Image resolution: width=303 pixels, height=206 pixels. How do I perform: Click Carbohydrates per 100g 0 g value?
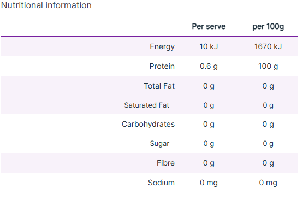[x=268, y=125]
